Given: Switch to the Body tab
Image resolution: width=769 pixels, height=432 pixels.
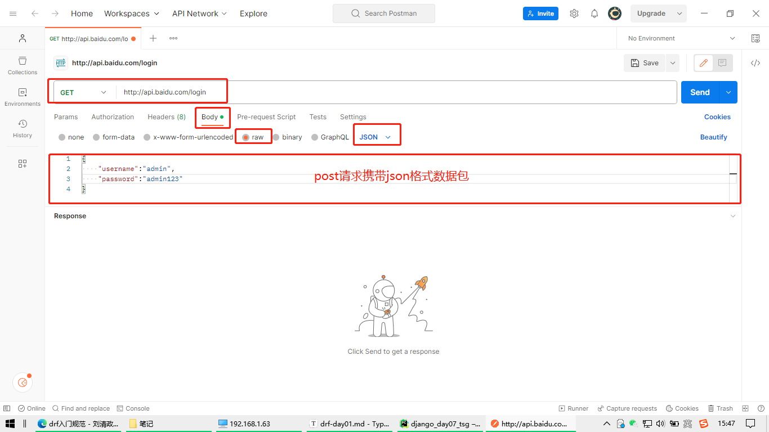Looking at the screenshot, I should (213, 117).
